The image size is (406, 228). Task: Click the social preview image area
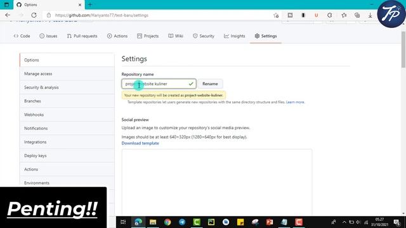tap(217, 182)
